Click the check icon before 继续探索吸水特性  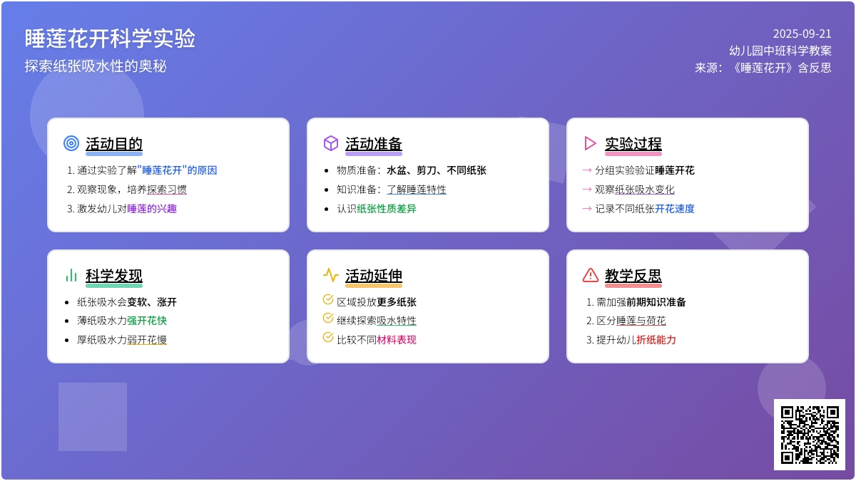(327, 320)
